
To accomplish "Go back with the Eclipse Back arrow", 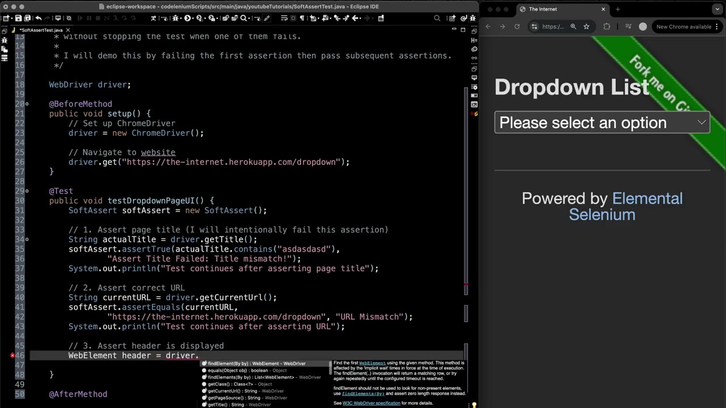I will [x=355, y=18].
